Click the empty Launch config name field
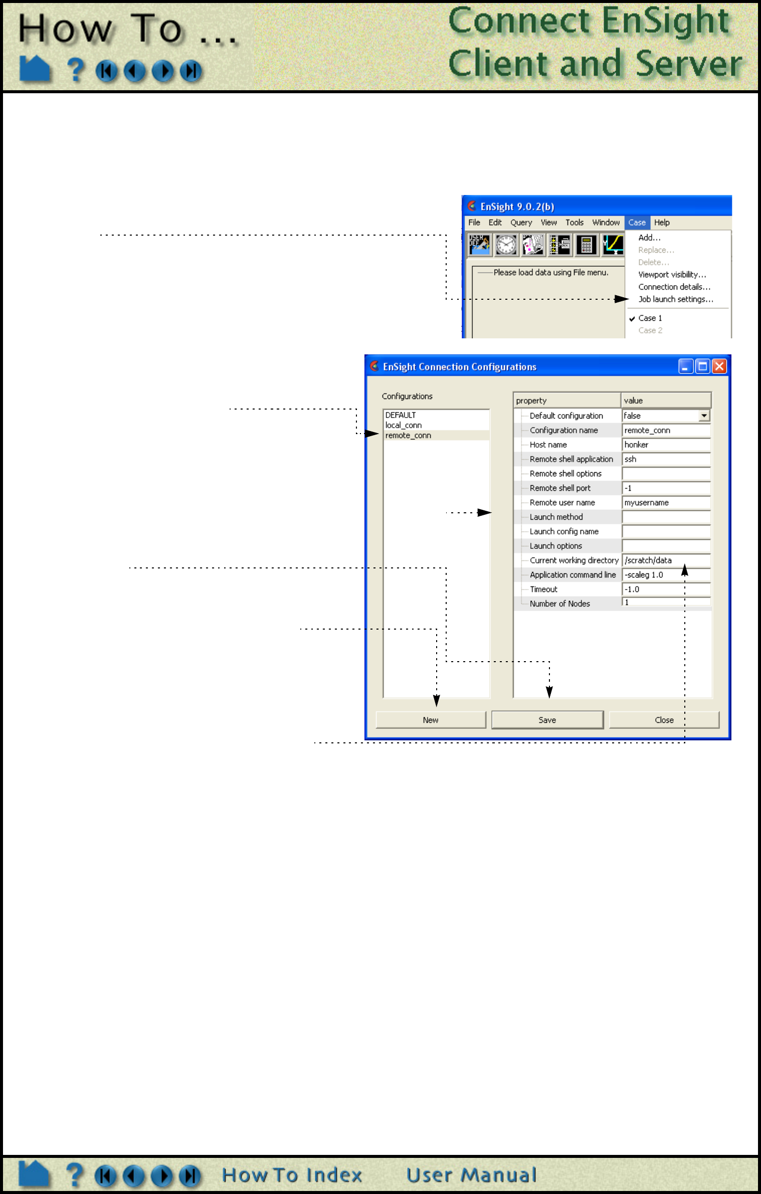The height and width of the screenshot is (1194, 761). (666, 531)
